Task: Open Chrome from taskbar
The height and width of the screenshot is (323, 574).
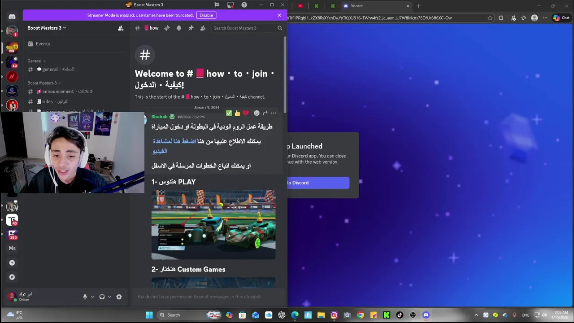Action: (x=360, y=315)
